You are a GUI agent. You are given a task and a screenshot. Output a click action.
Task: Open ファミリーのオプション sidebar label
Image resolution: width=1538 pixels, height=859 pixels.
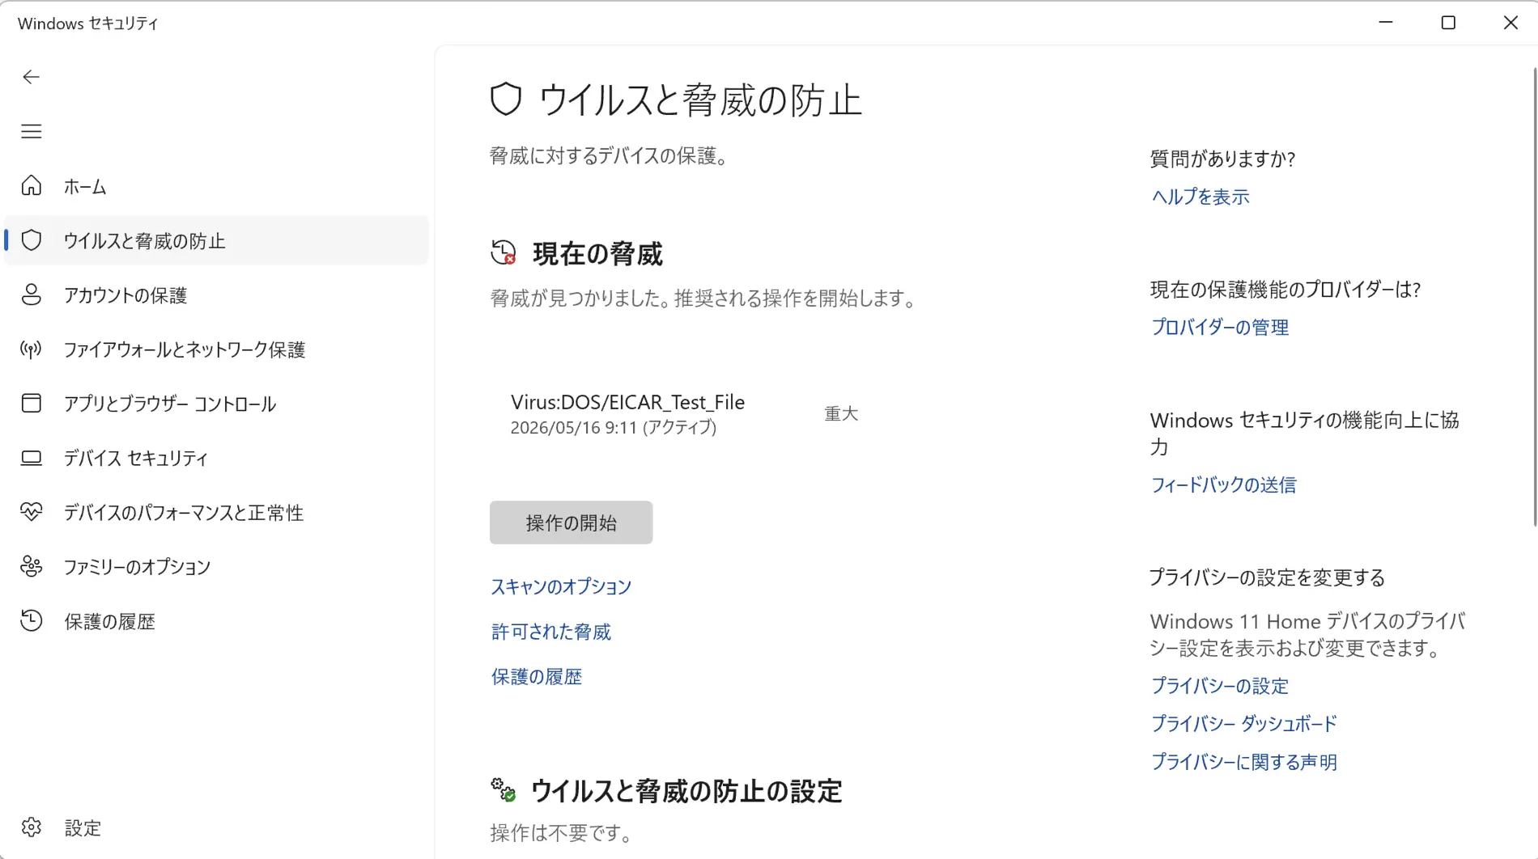[x=137, y=567]
